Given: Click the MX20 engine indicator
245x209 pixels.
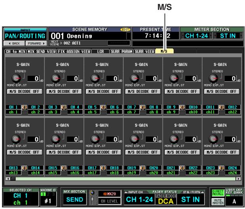Looking at the screenshot, I should click(109, 194).
